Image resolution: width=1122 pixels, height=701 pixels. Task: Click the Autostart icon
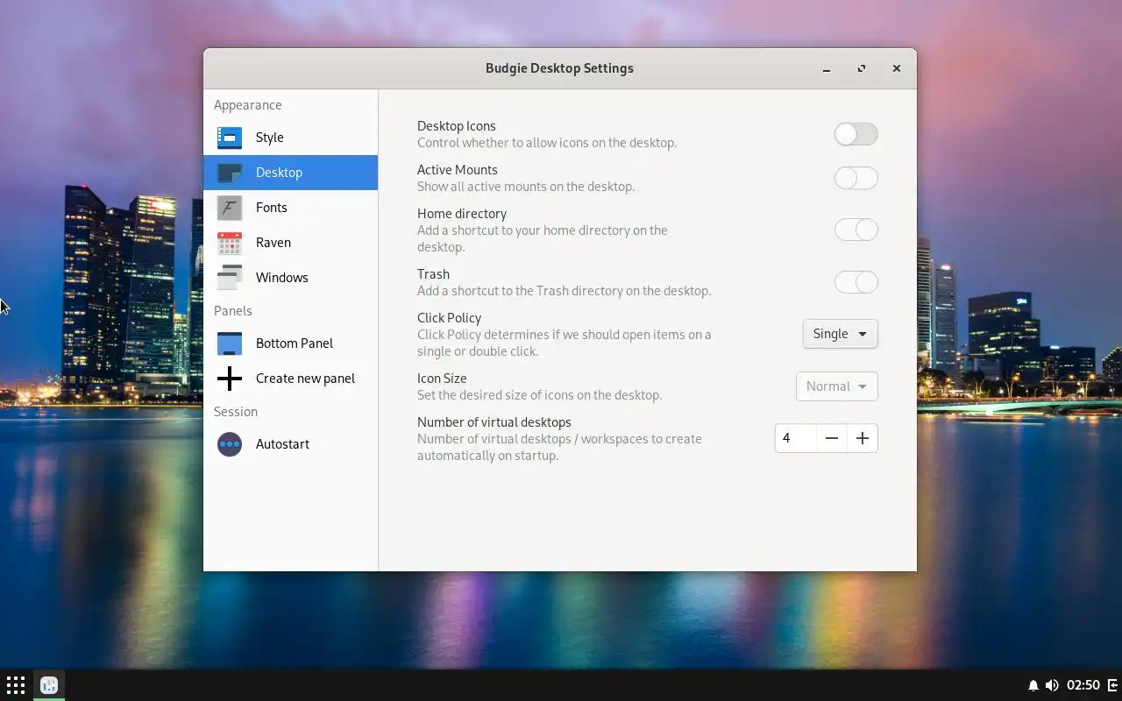230,444
